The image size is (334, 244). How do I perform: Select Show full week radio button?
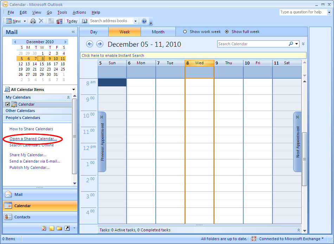click(x=227, y=32)
